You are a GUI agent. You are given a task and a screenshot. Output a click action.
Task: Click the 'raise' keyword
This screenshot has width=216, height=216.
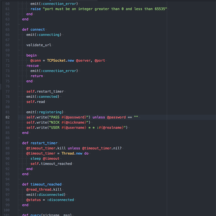(x=35, y=9)
